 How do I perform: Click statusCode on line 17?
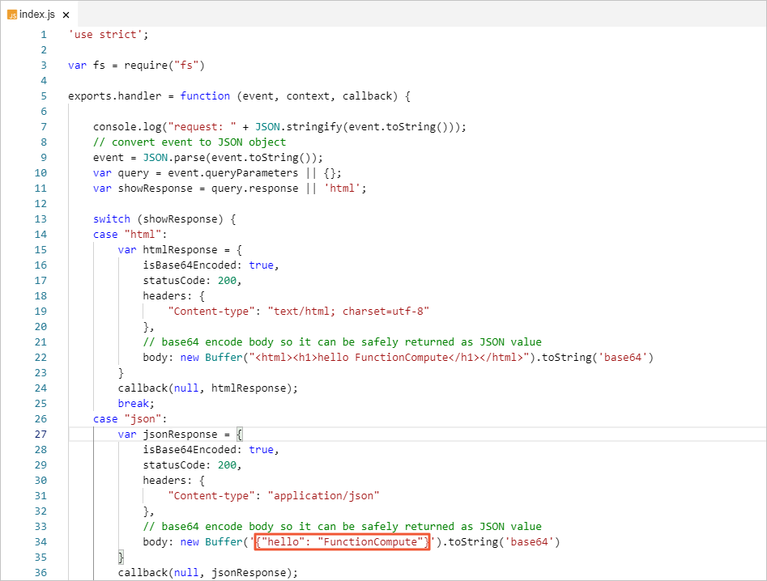pyautogui.click(x=173, y=281)
